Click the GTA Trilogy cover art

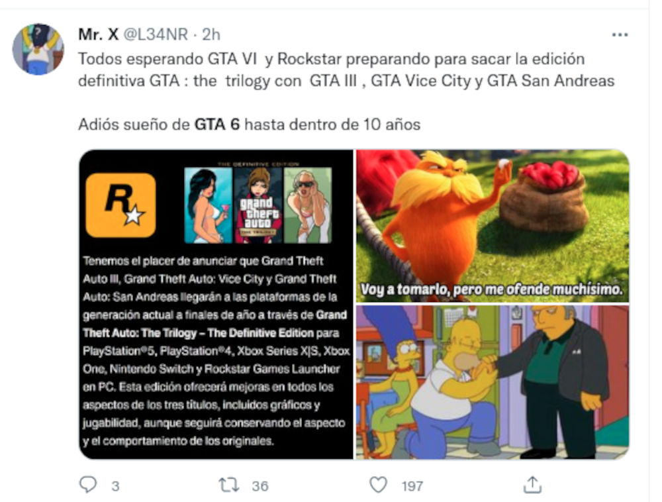[258, 205]
